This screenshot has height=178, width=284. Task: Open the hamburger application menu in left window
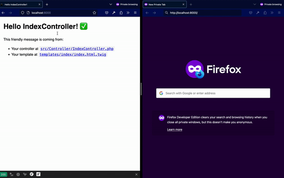[135, 13]
